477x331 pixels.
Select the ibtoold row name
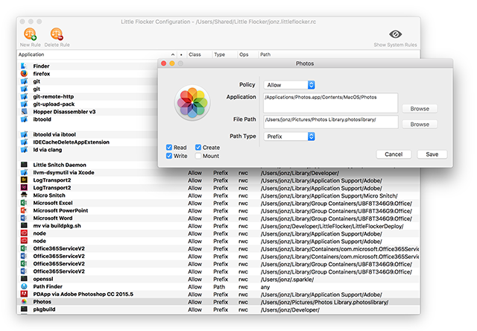click(x=42, y=119)
